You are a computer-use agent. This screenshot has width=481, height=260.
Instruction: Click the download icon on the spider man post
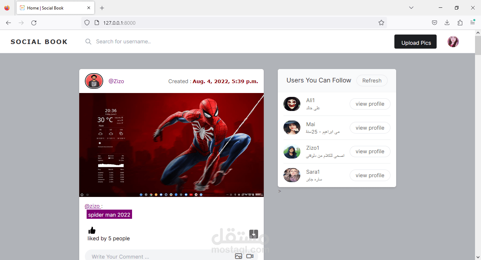click(254, 234)
